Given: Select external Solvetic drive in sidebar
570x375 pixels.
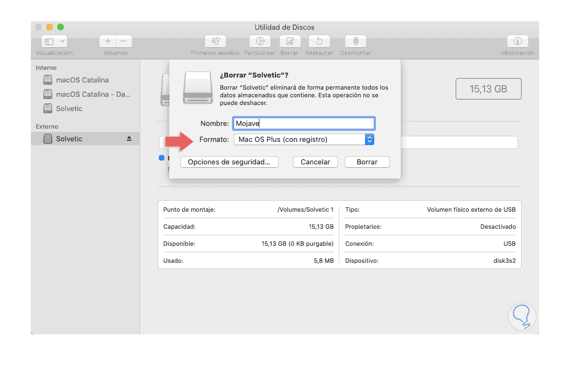Looking at the screenshot, I should pyautogui.click(x=85, y=139).
